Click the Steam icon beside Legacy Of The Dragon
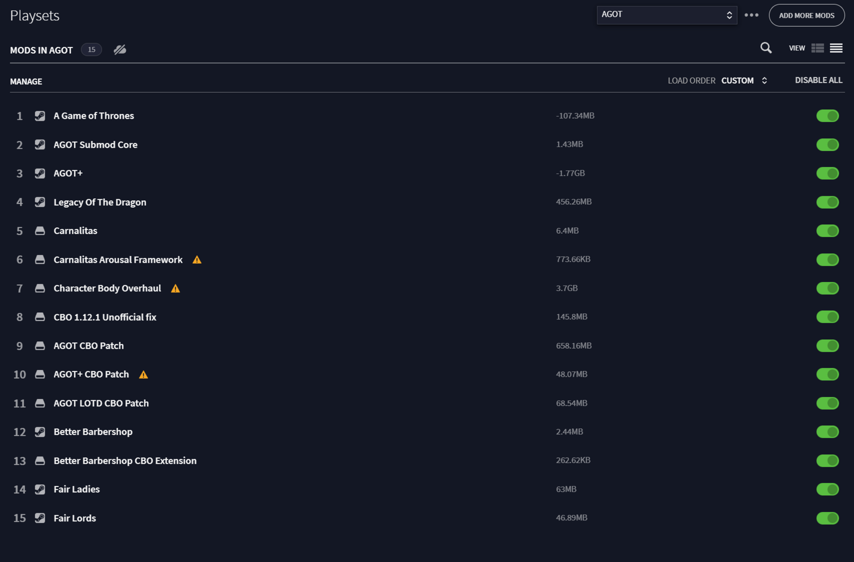This screenshot has height=562, width=854. [x=40, y=202]
